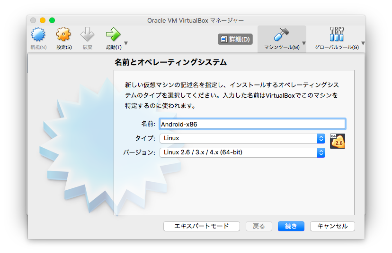This screenshot has width=392, height=253.
Task: Expand the マシンツール(M) dropdown arrow
Action: (x=304, y=43)
